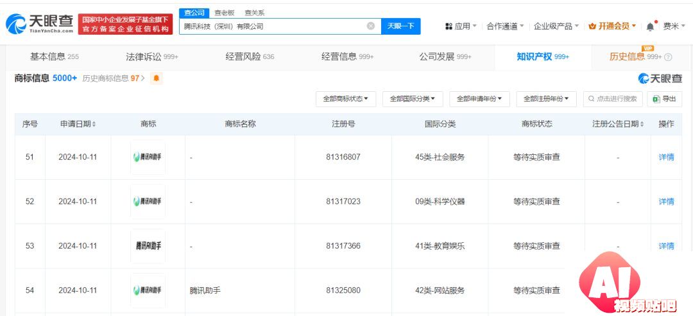
Task: Open 详情 for registration 81316807
Action: click(666, 157)
